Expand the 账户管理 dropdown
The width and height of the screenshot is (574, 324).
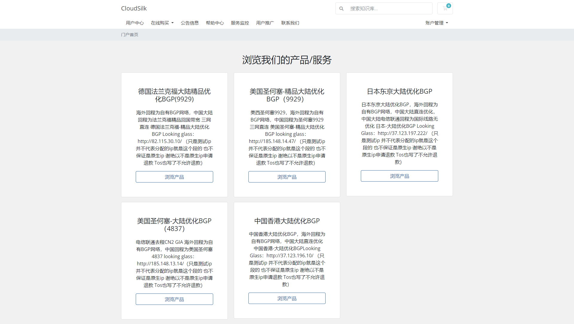437,23
